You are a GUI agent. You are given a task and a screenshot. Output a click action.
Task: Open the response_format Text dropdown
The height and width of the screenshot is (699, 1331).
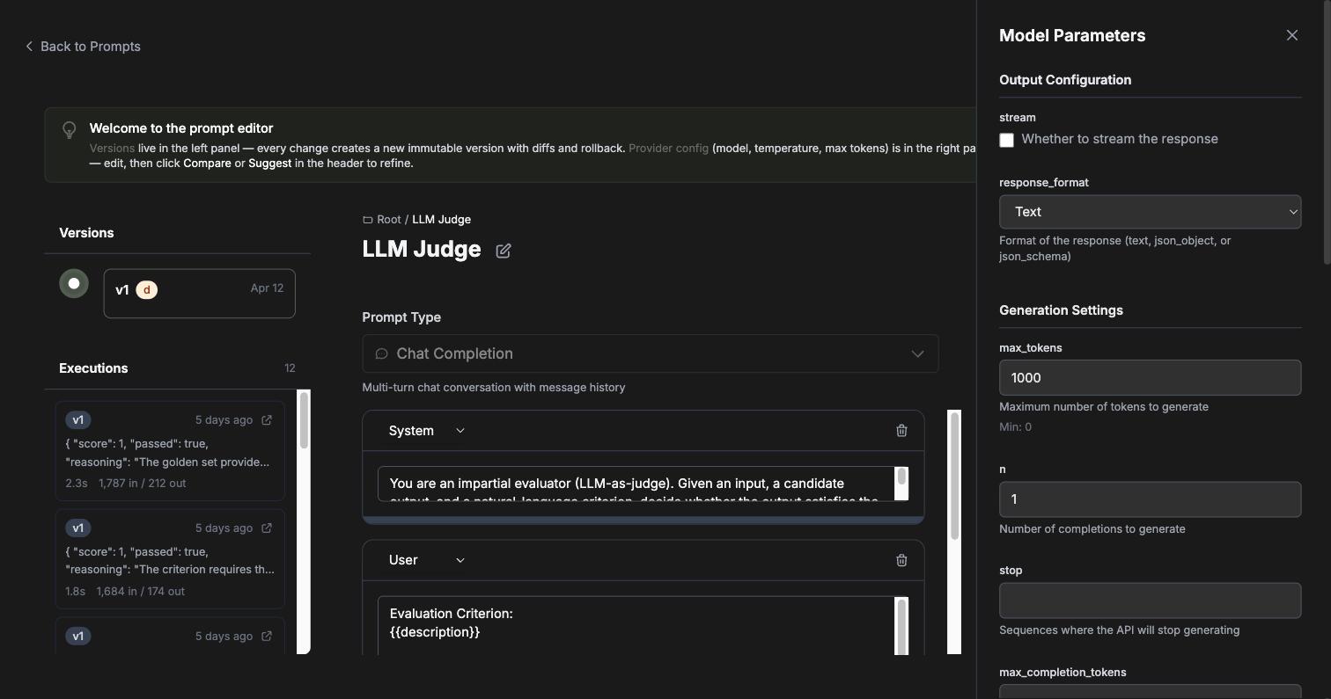[1150, 212]
